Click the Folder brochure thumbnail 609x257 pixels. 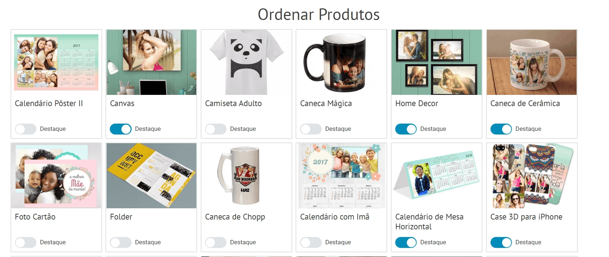click(x=151, y=176)
